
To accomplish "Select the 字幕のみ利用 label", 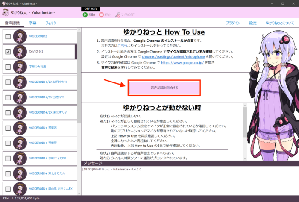I will pos(38,67).
